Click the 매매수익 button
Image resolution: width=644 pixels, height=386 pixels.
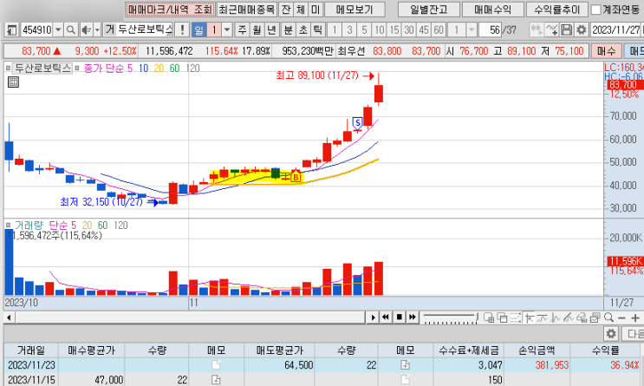[493, 10]
